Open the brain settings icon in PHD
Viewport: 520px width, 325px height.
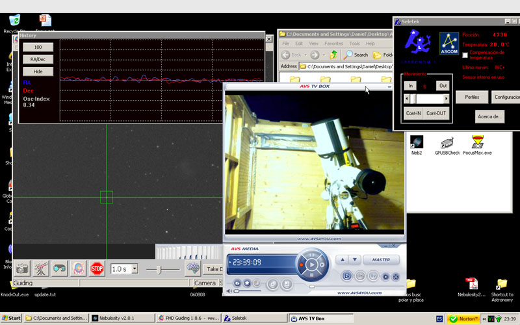pyautogui.click(x=192, y=268)
